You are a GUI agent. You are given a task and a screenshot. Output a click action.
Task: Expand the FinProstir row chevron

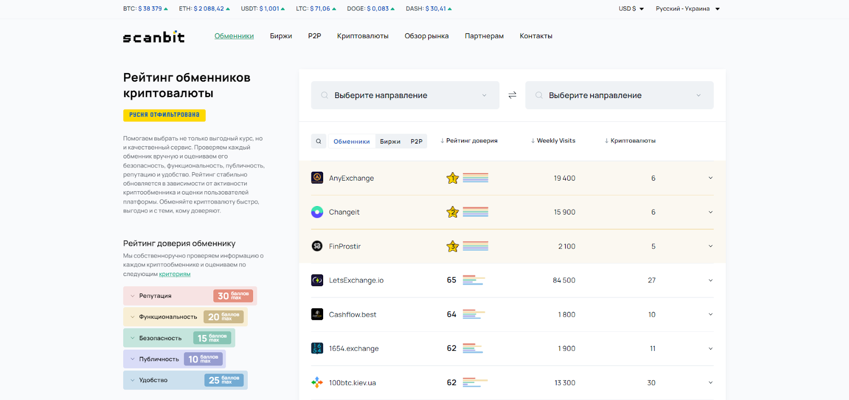pos(711,246)
